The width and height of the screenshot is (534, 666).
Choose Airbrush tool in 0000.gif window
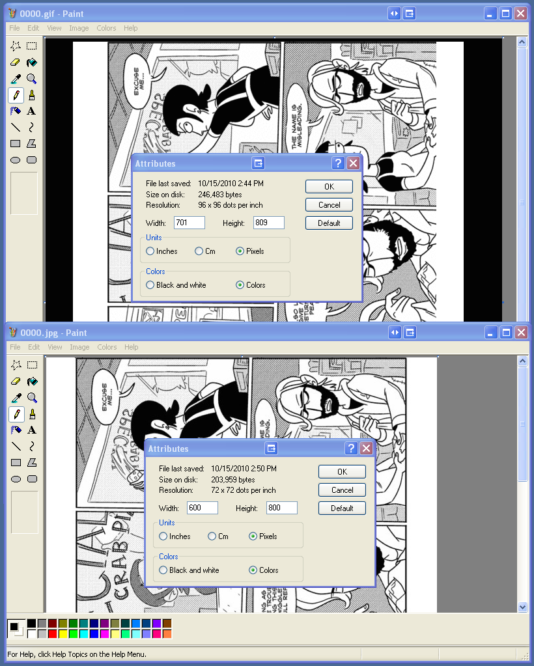[x=15, y=111]
